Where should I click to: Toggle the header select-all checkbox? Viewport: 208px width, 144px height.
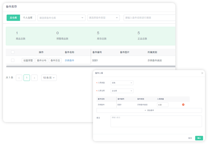[13, 52]
